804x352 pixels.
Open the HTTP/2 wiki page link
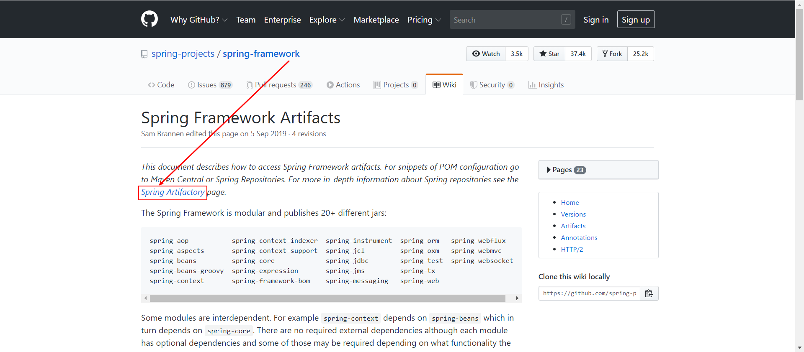coord(572,249)
